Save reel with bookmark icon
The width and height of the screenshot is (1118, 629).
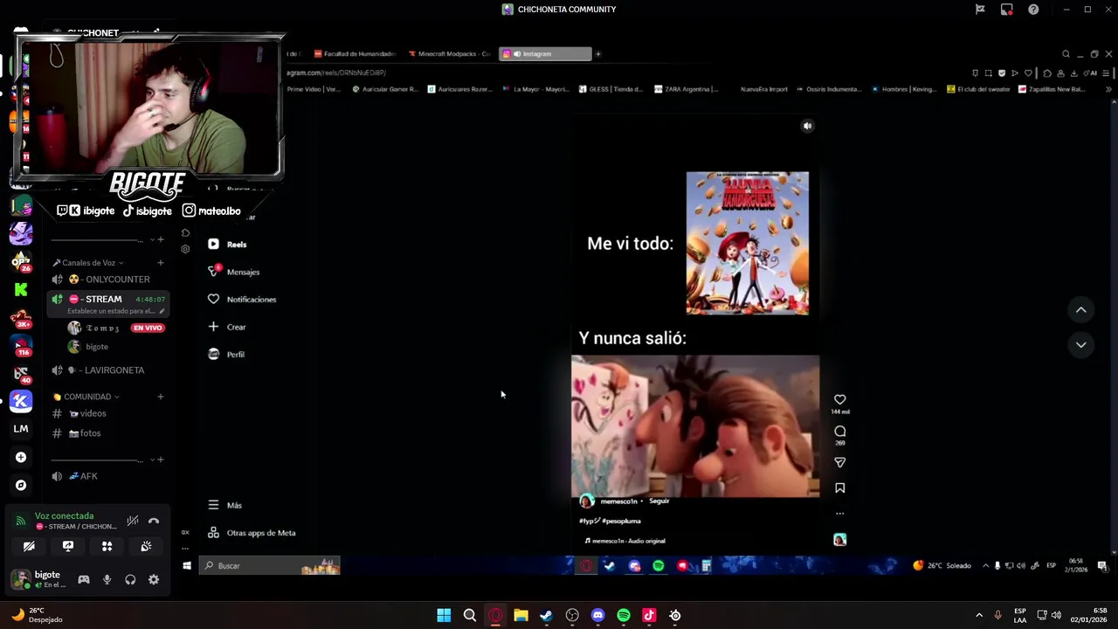pyautogui.click(x=840, y=488)
